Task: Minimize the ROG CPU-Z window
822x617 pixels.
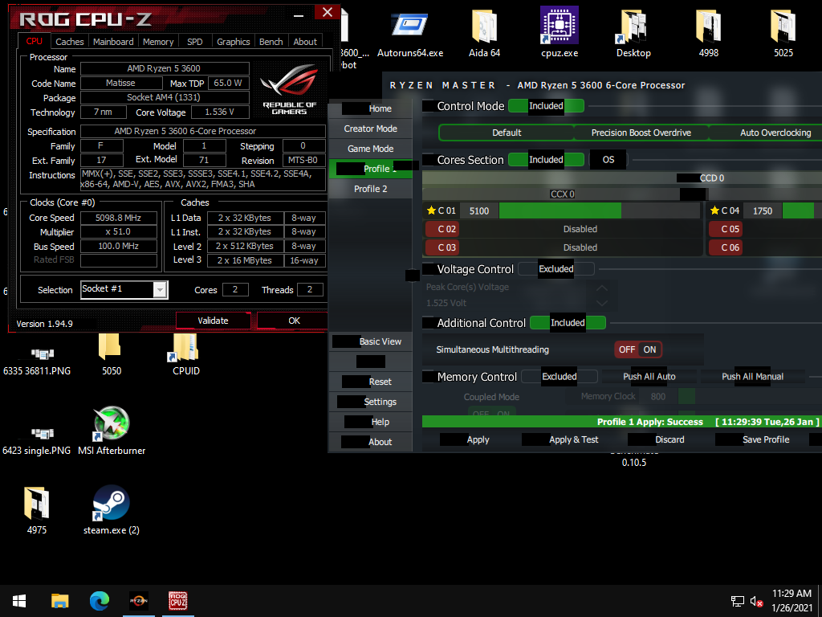Action: pos(299,14)
